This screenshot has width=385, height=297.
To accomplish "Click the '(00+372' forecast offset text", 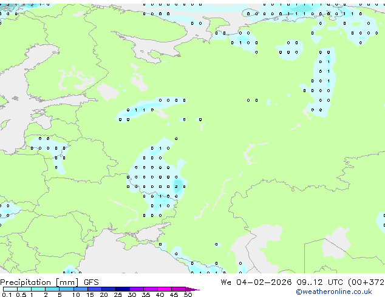I will tap(366, 282).
